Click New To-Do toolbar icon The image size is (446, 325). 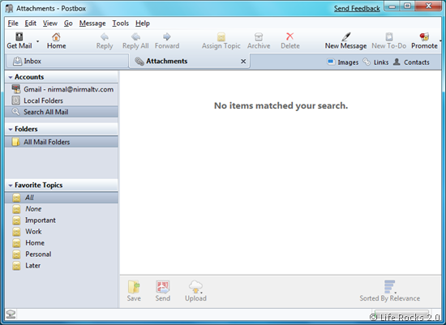(x=388, y=36)
